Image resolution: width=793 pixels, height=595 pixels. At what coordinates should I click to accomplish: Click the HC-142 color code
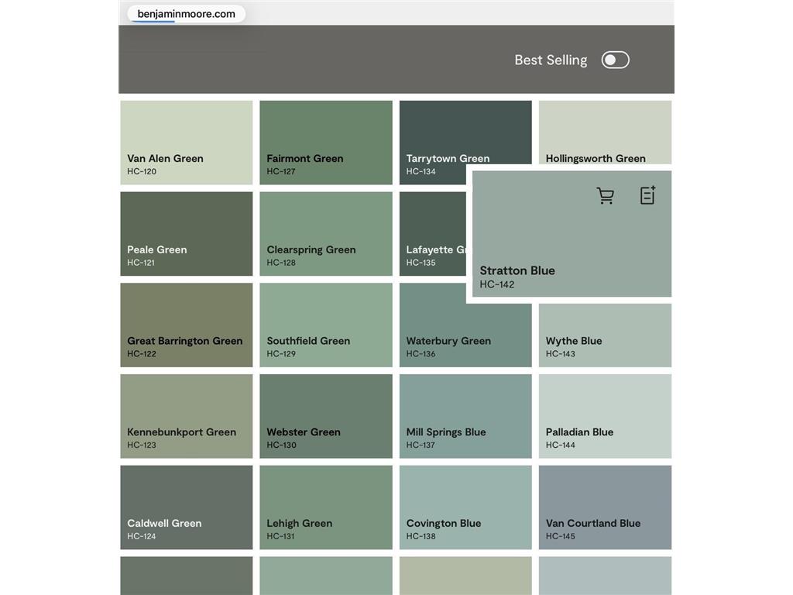click(x=496, y=284)
